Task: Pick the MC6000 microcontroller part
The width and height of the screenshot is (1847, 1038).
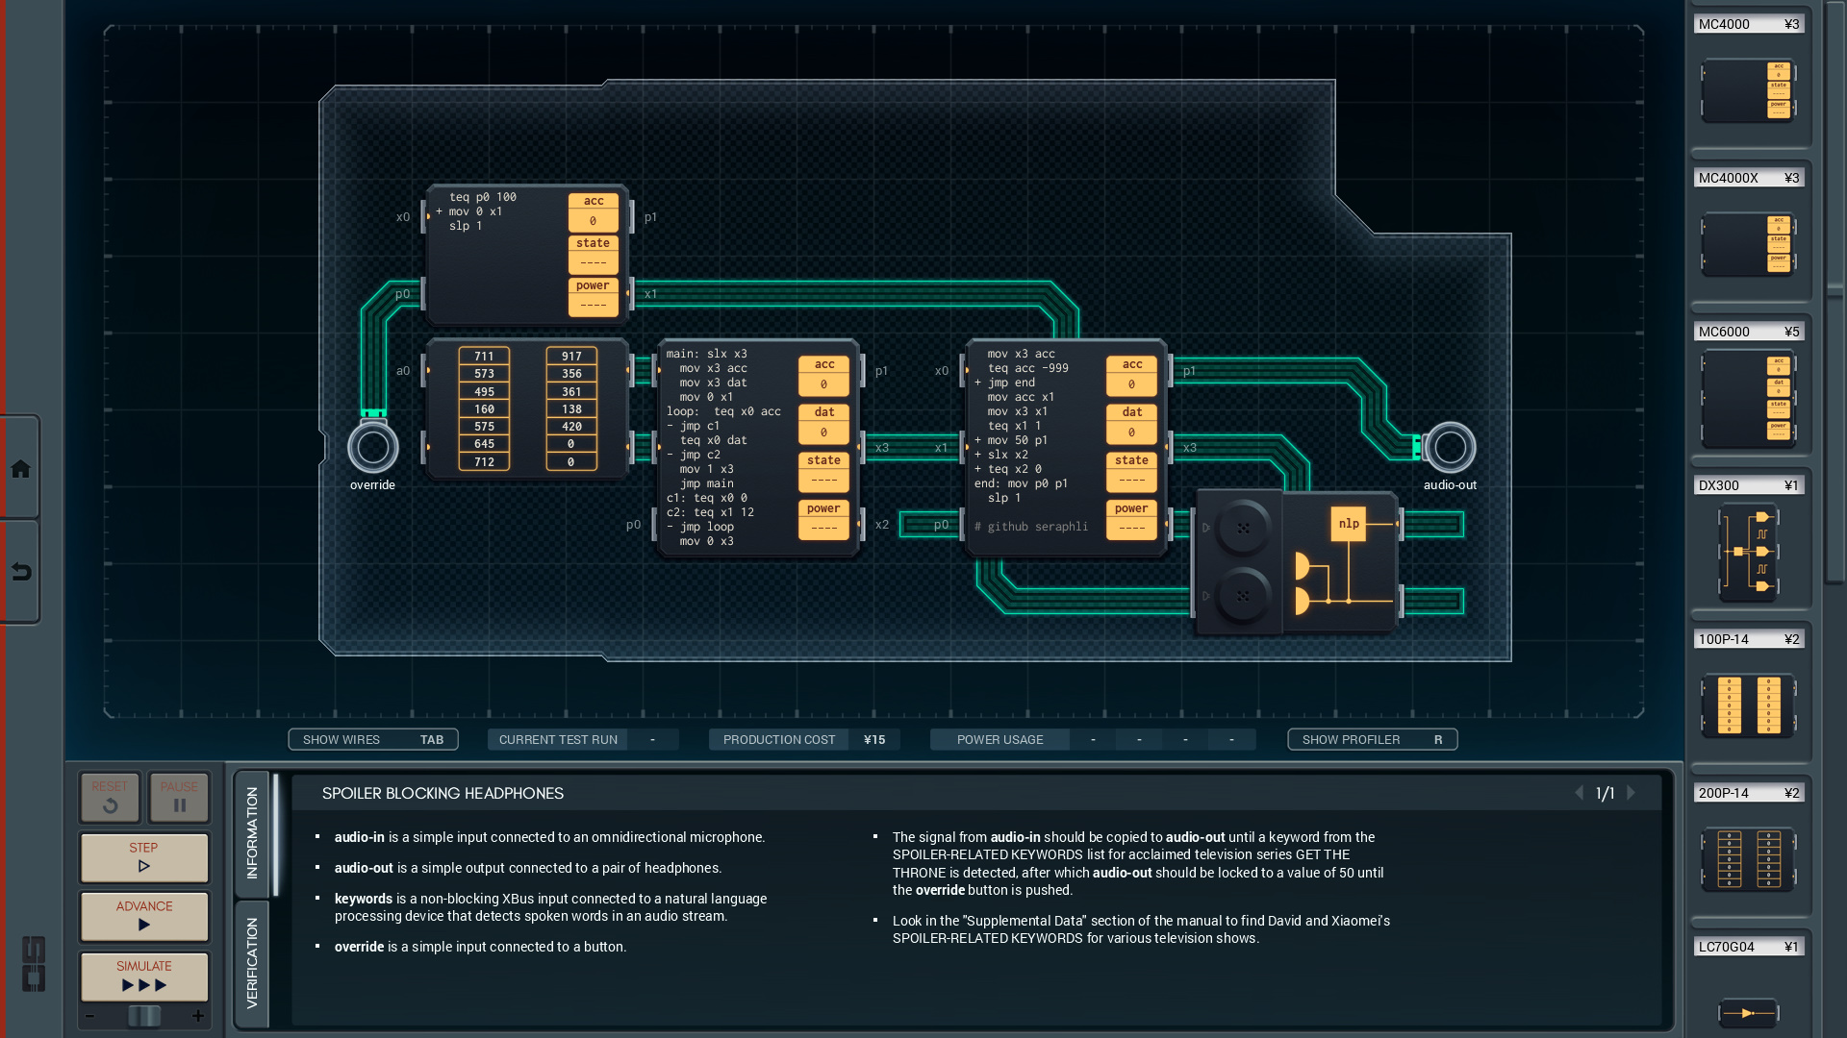Action: (1748, 399)
